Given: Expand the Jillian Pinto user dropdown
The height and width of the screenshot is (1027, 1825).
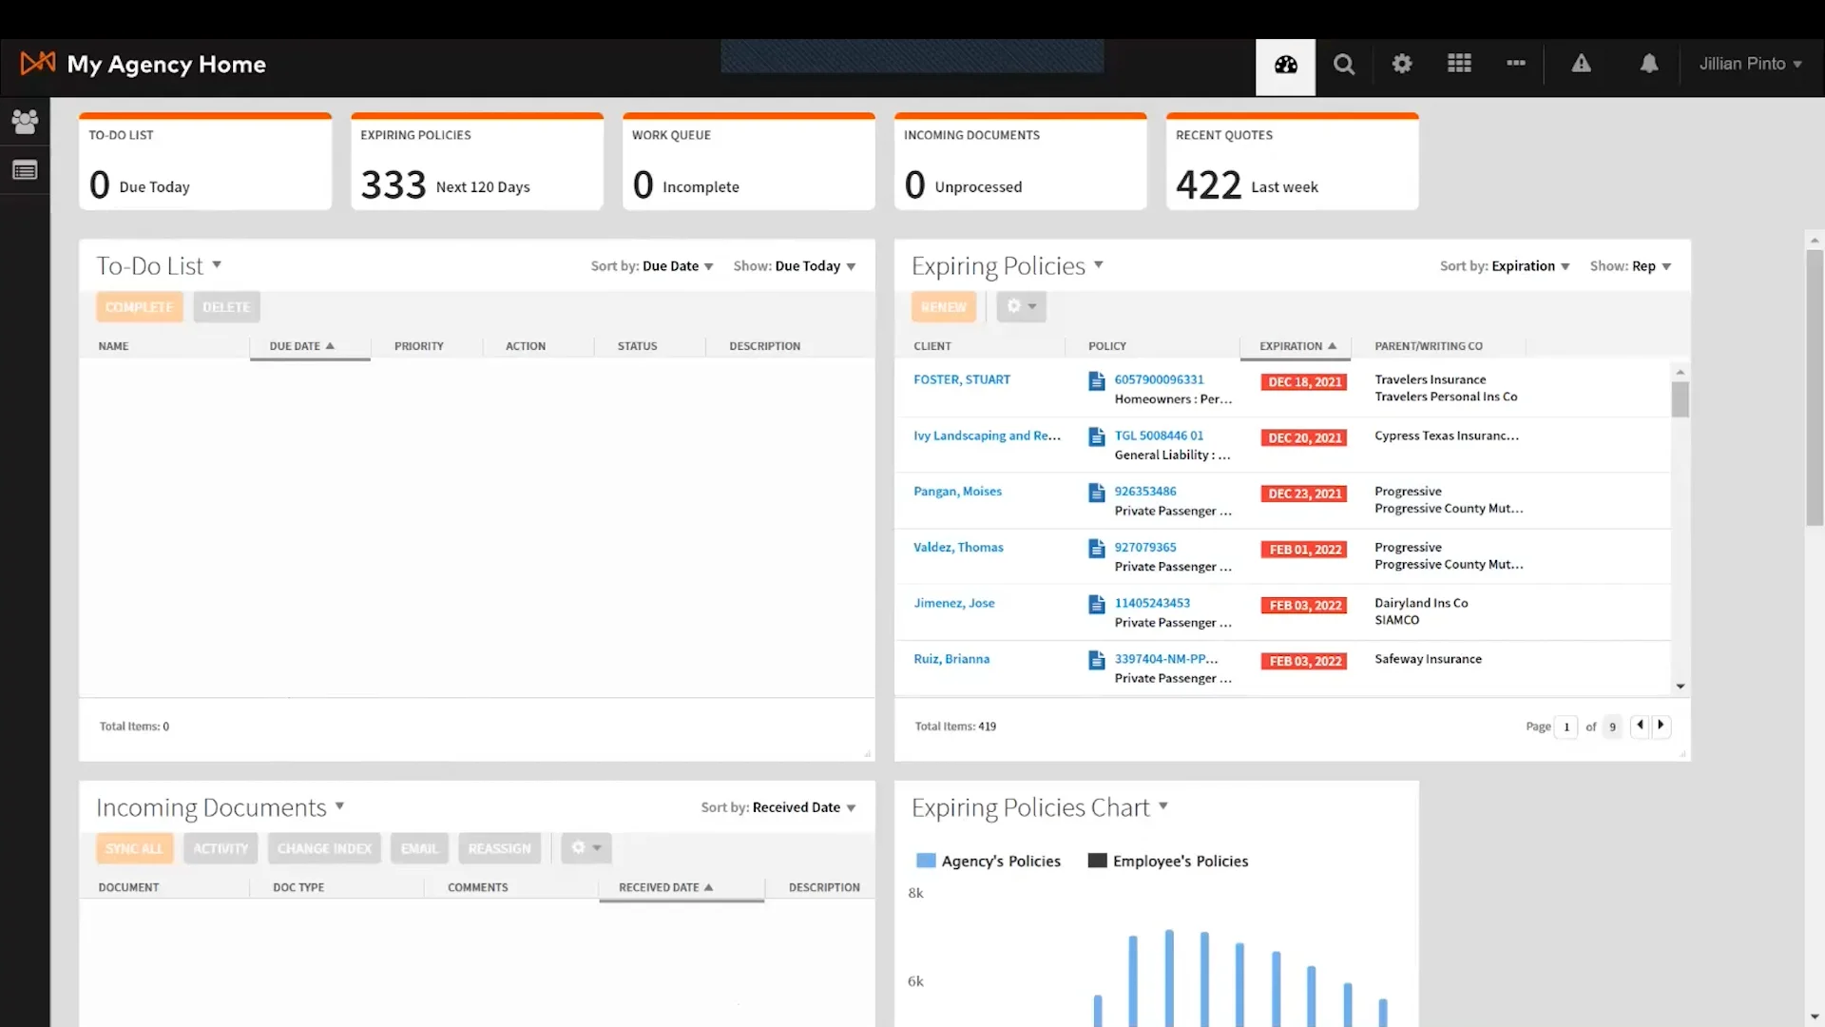Looking at the screenshot, I should pyautogui.click(x=1750, y=64).
